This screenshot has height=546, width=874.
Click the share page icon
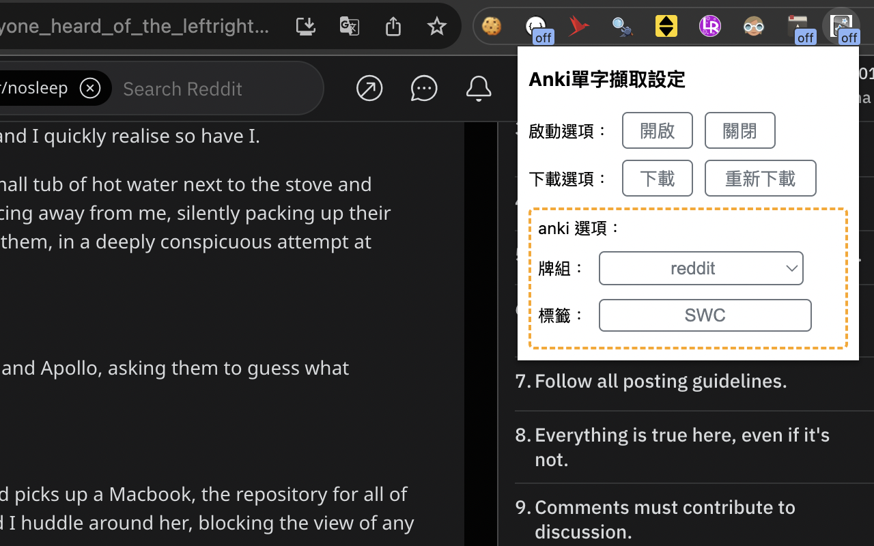[x=393, y=27]
